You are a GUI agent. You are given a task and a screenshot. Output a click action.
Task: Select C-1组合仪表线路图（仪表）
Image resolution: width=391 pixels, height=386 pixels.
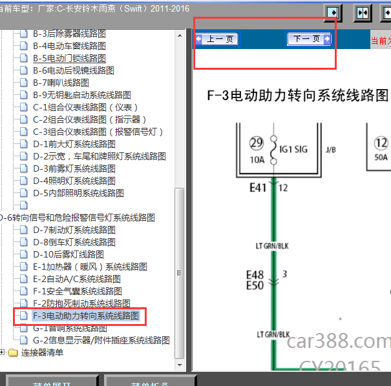pos(85,107)
